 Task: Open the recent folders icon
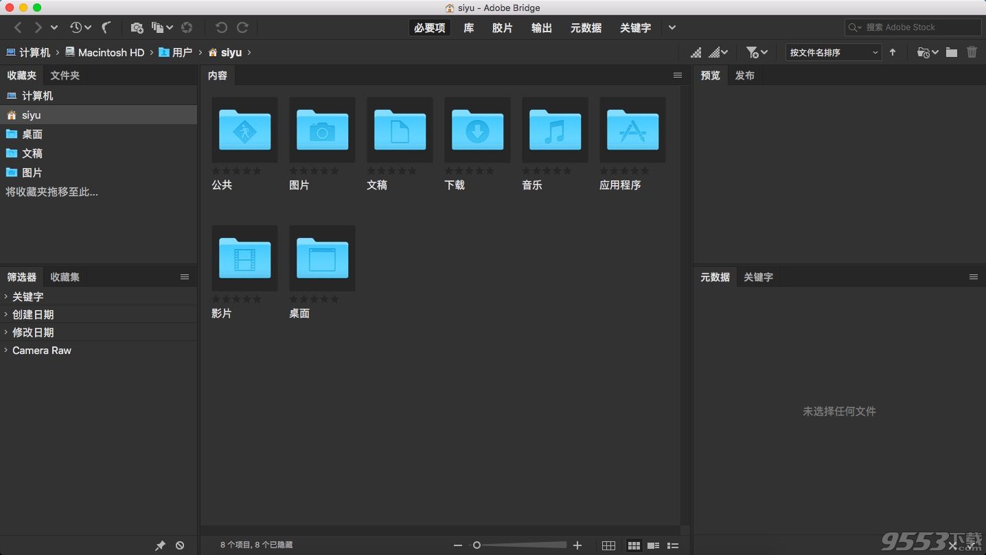928,52
